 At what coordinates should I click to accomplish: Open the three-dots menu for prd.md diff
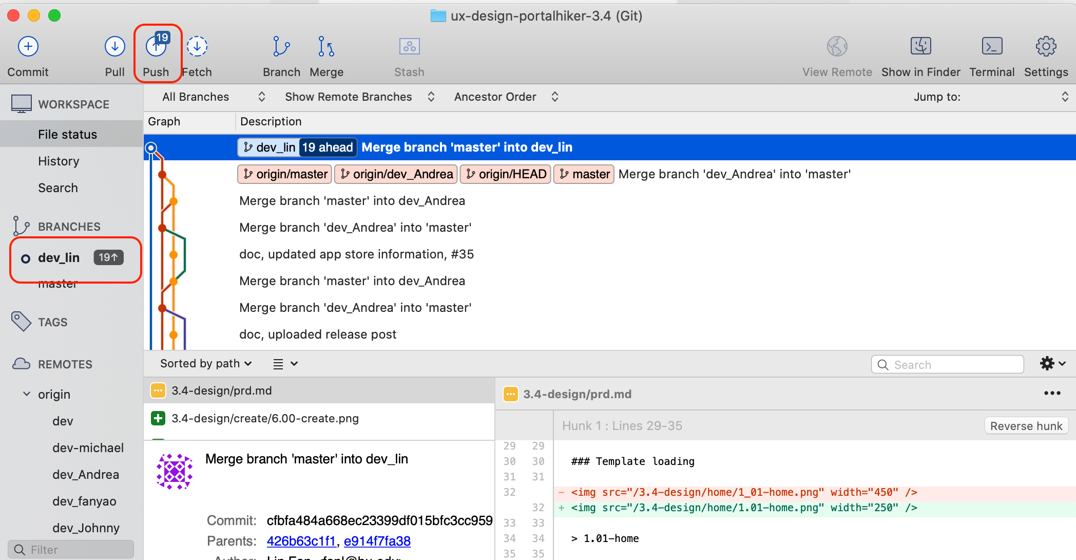[x=1052, y=394]
